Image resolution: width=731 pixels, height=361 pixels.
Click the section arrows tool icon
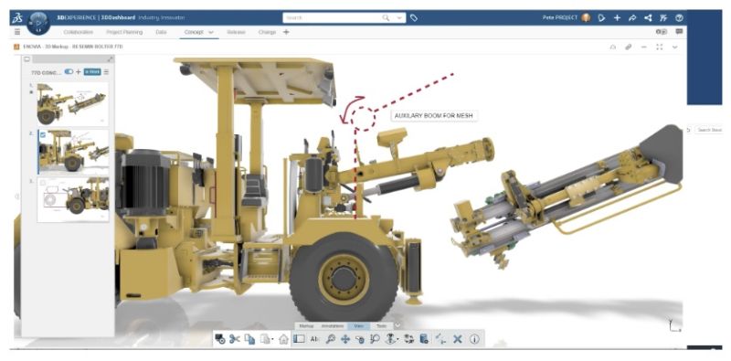pos(440,339)
